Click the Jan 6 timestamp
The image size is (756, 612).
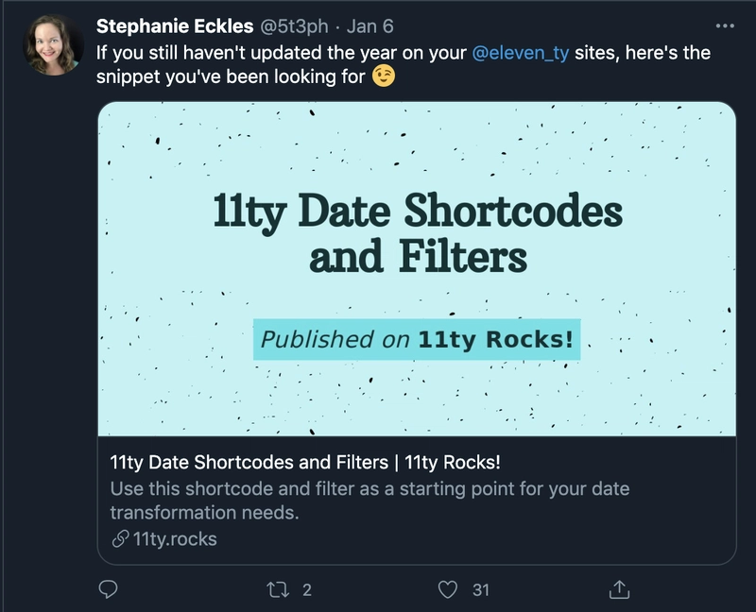(x=369, y=26)
